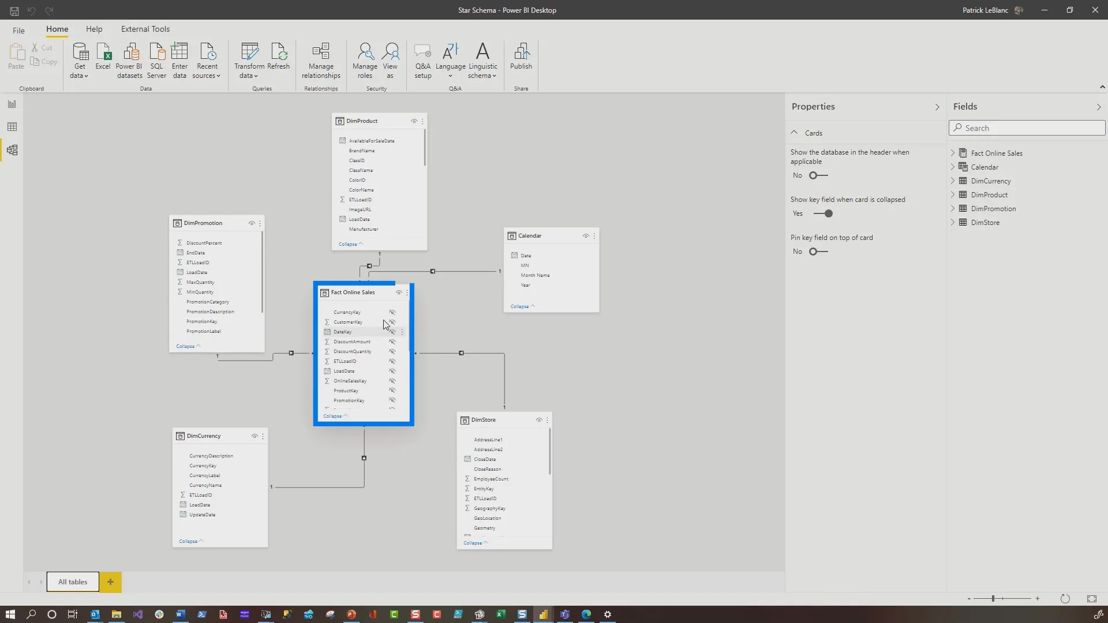Toggle visibility of DimStore table
Image resolution: width=1108 pixels, height=623 pixels.
[539, 420]
